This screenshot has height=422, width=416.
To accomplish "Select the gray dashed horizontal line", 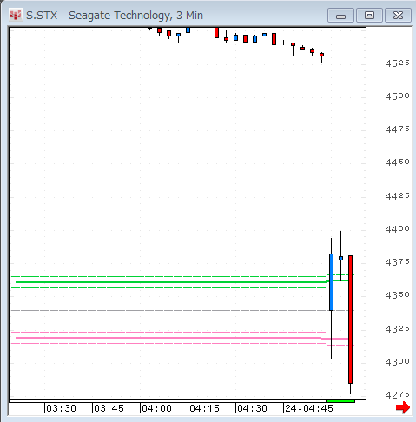I will pyautogui.click(x=182, y=310).
